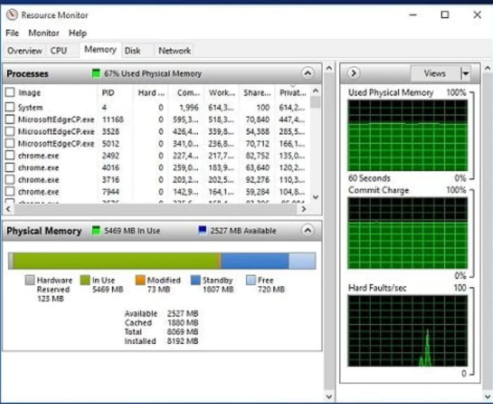Viewport: 493px width, 404px height.
Task: Open the File menu
Action: pyautogui.click(x=12, y=33)
